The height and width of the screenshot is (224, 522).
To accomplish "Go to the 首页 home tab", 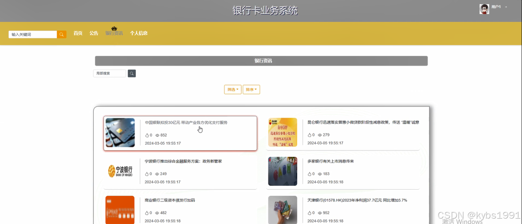I will [x=78, y=33].
